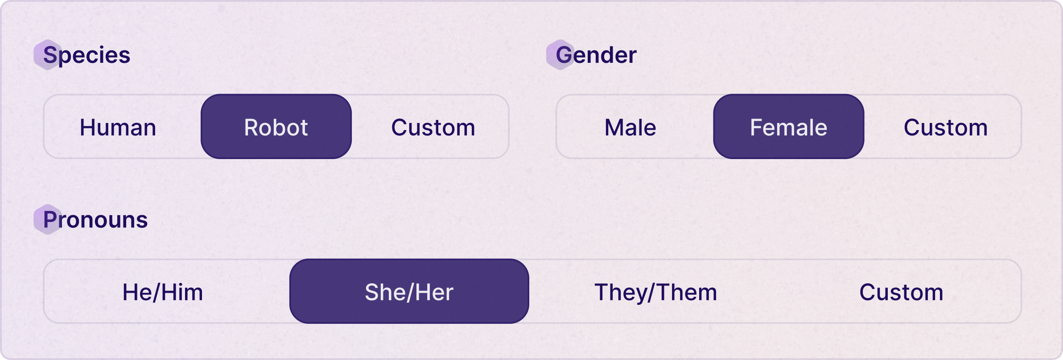Click the highlighted segment in Pronouns row

(409, 291)
